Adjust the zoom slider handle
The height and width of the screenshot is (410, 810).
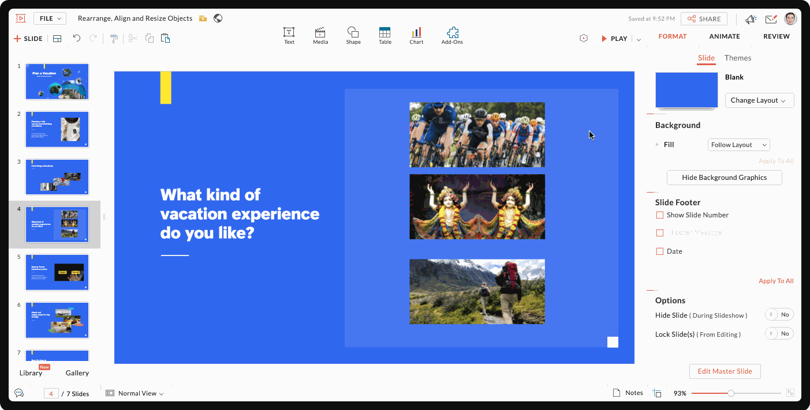731,393
